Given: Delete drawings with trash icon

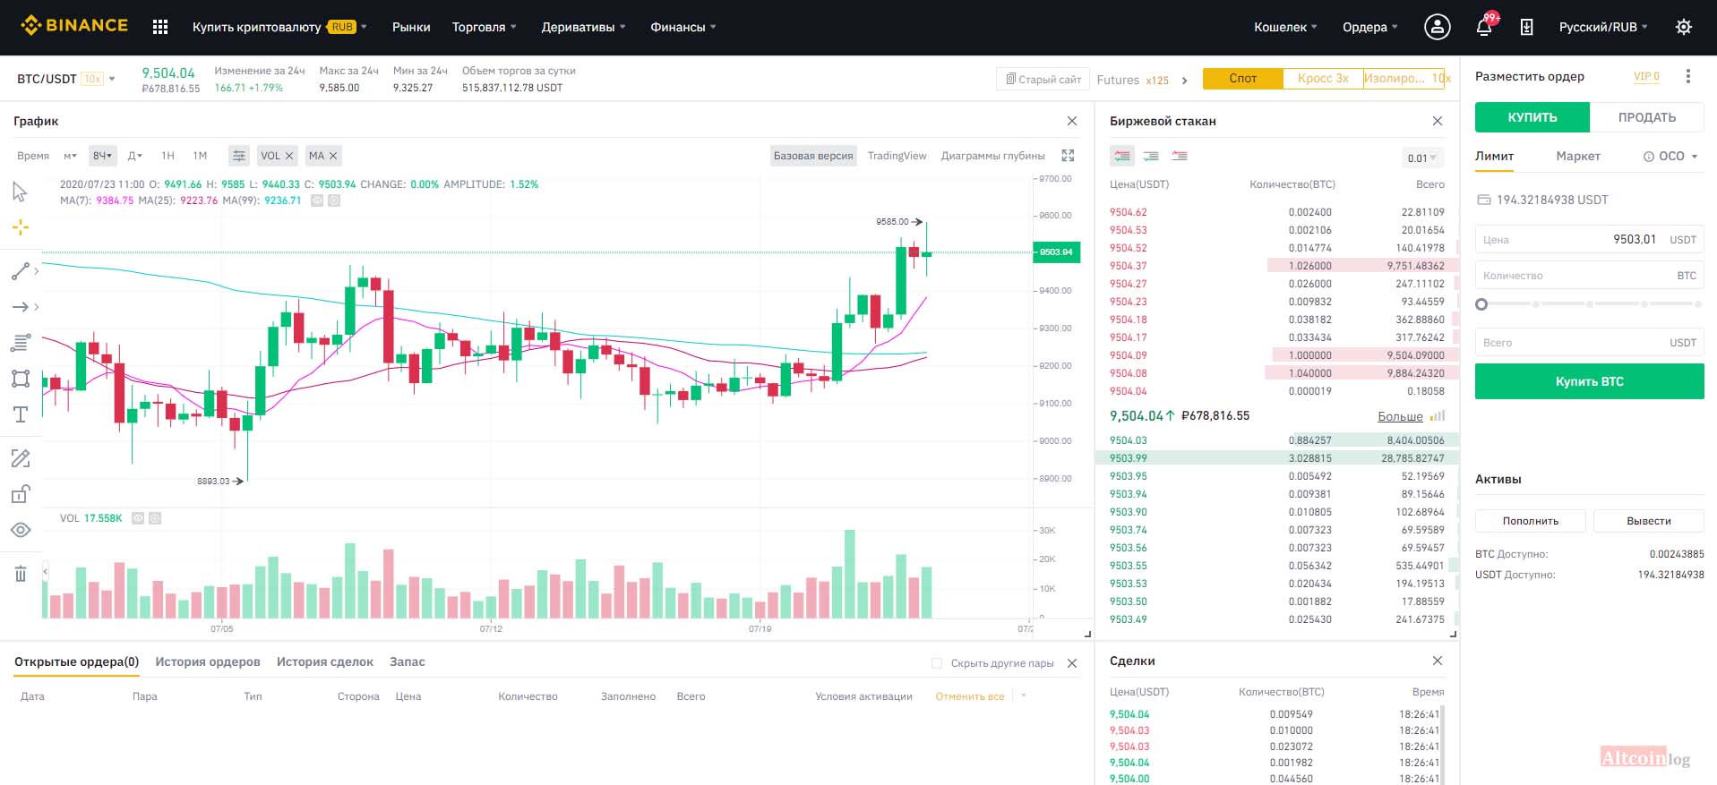Looking at the screenshot, I should pos(20,574).
